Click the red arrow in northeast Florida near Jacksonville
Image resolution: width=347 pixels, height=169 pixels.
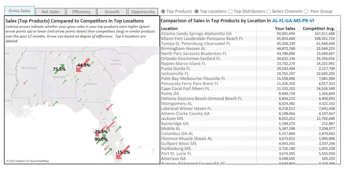[x=109, y=107]
